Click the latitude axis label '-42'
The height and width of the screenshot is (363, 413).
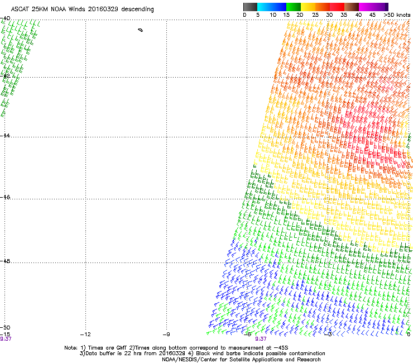pyautogui.click(x=5, y=76)
